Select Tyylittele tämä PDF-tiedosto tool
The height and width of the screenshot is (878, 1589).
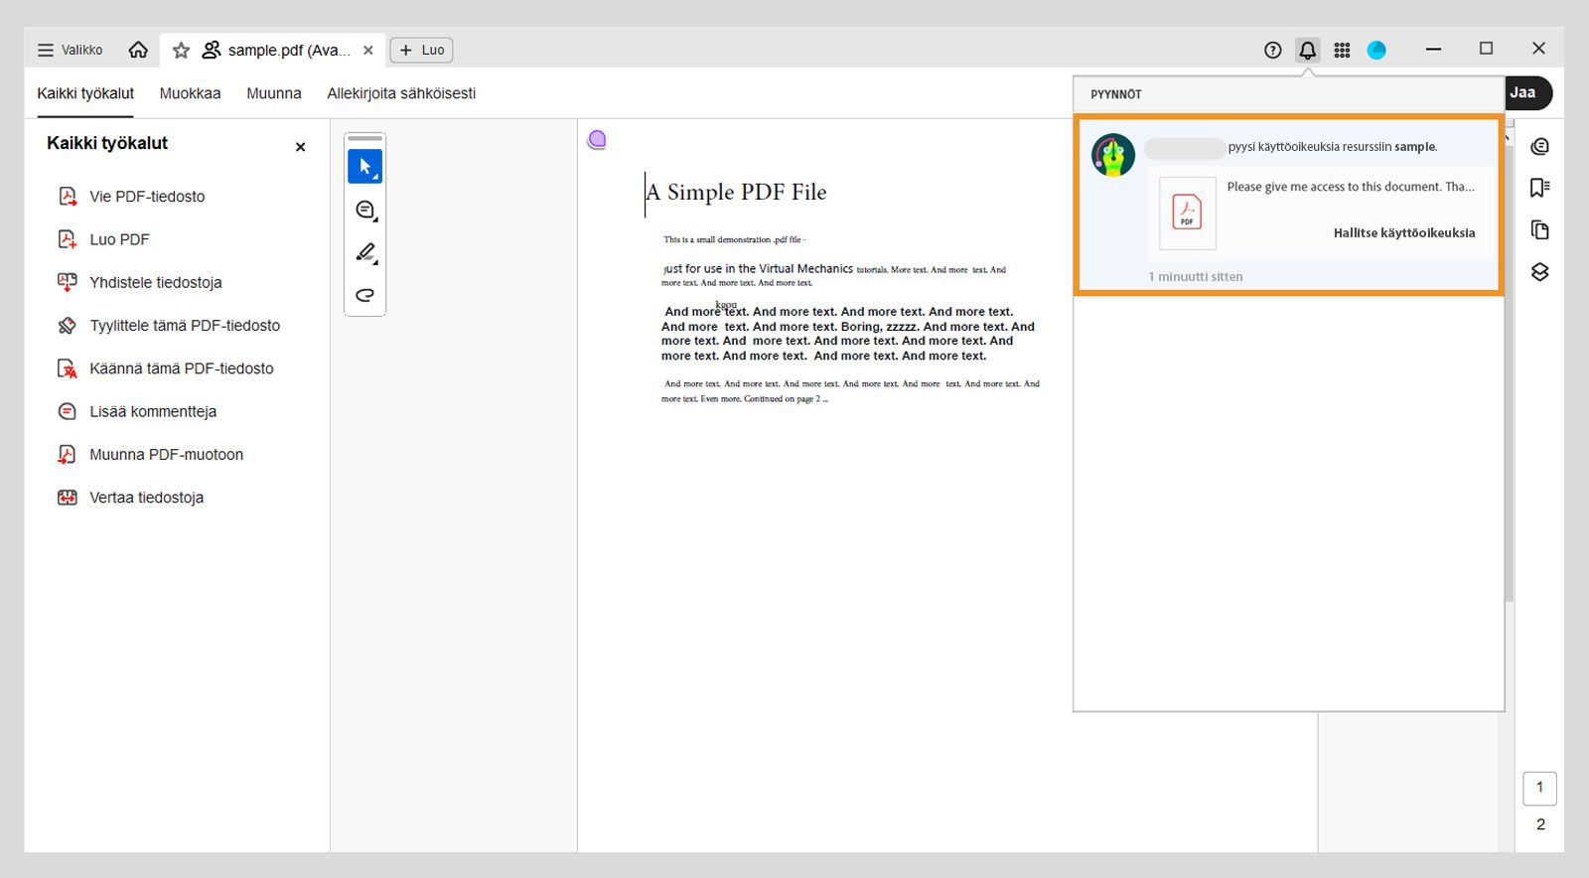coord(169,326)
